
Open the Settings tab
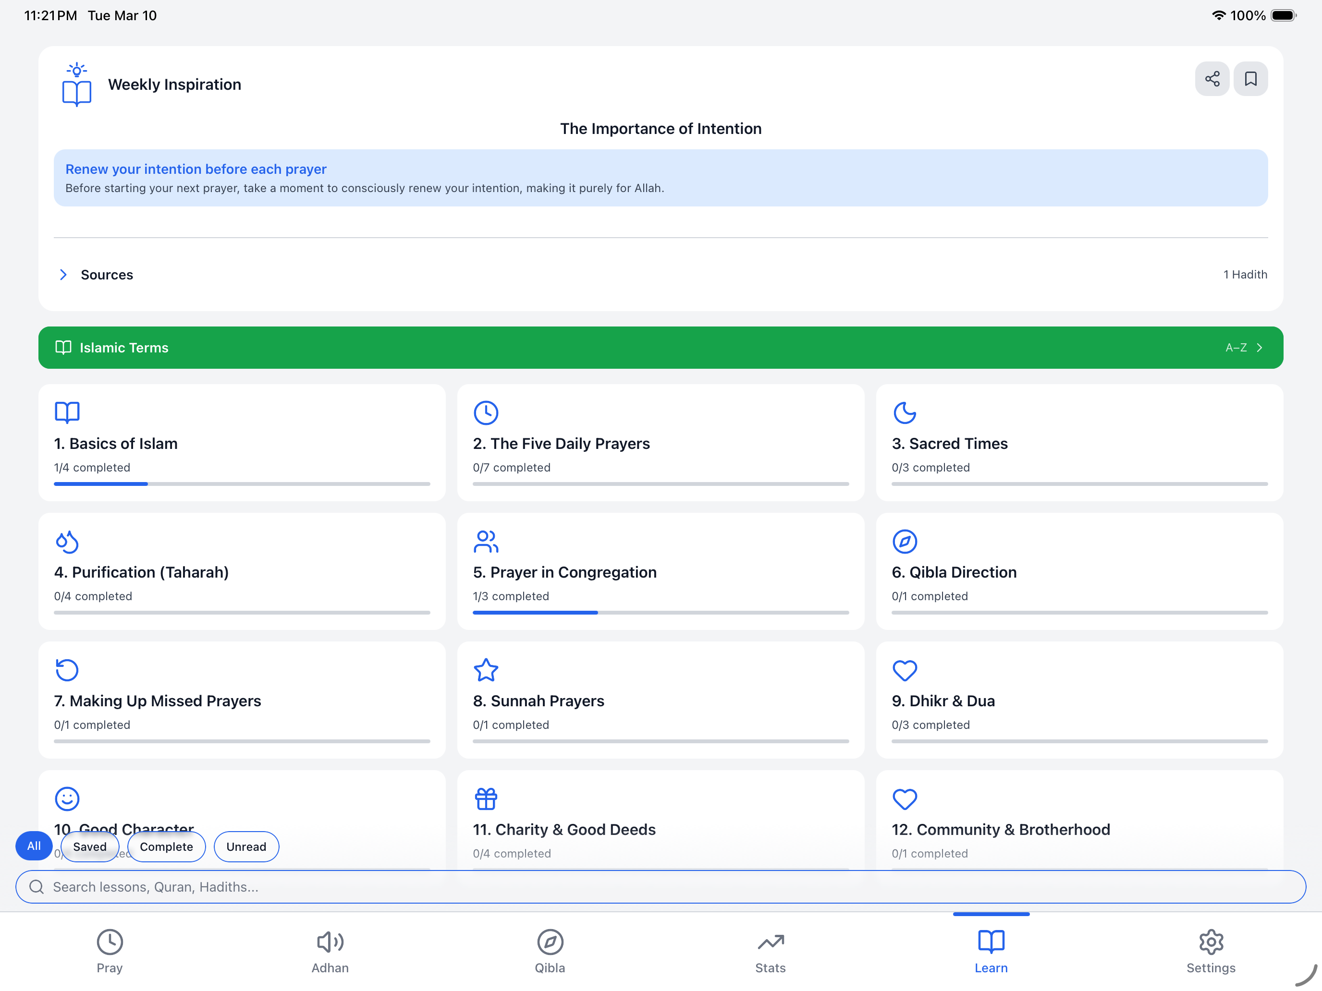pos(1211,951)
